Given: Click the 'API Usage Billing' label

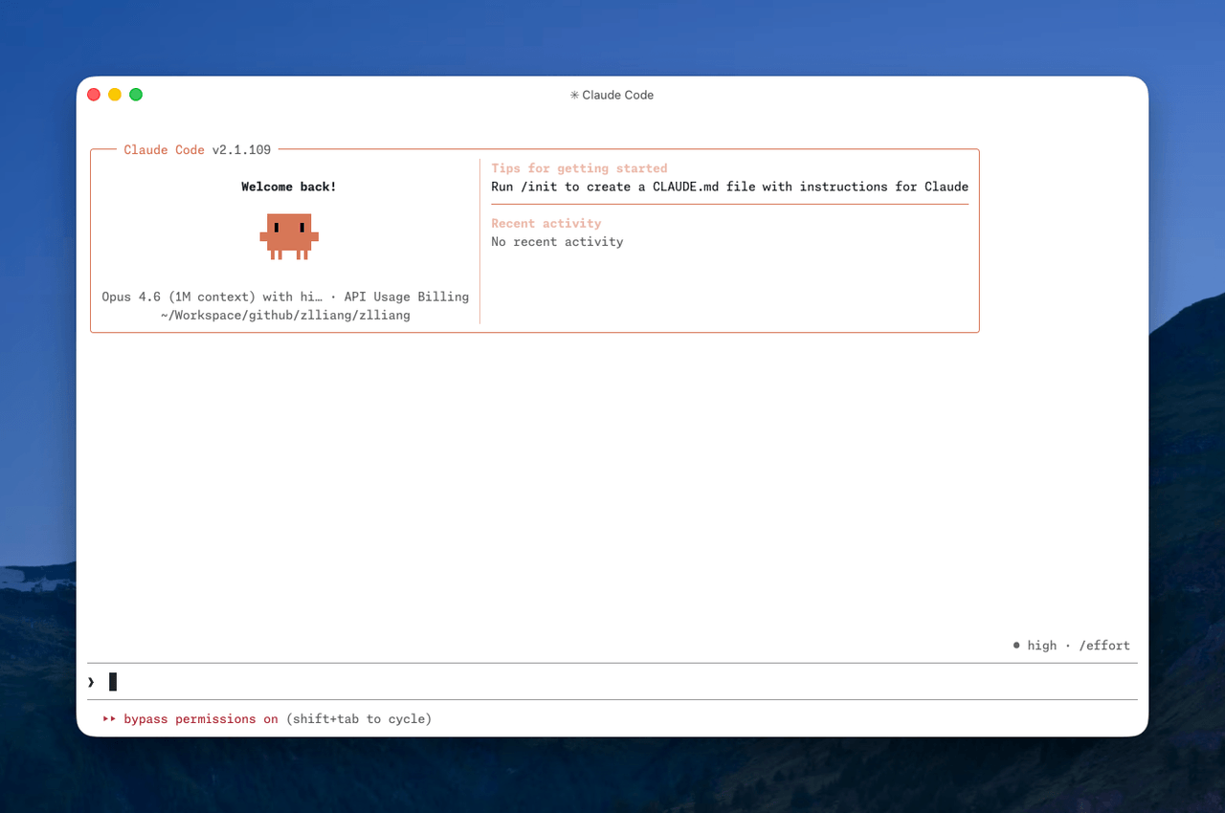Looking at the screenshot, I should 407,297.
